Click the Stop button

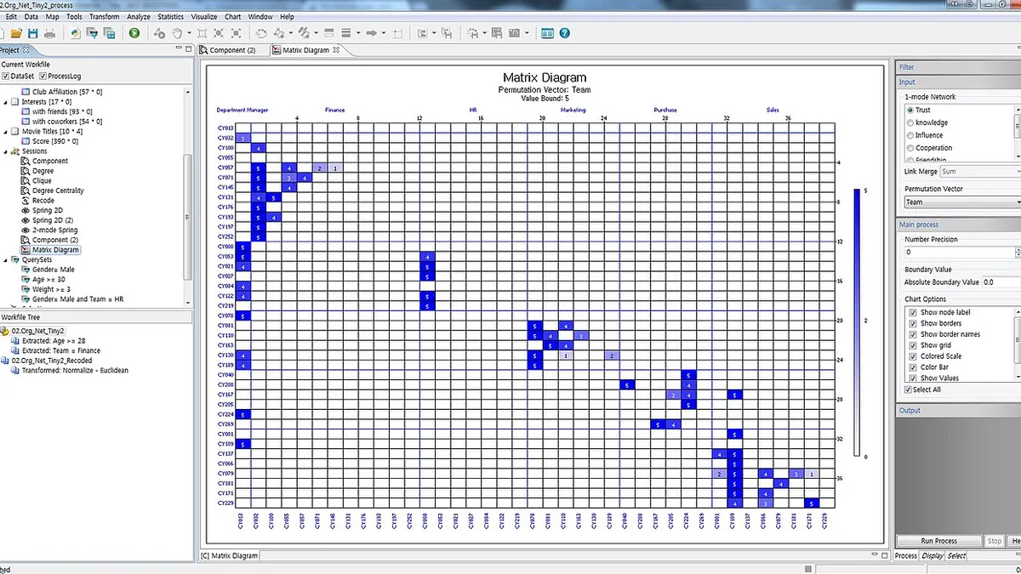point(994,541)
